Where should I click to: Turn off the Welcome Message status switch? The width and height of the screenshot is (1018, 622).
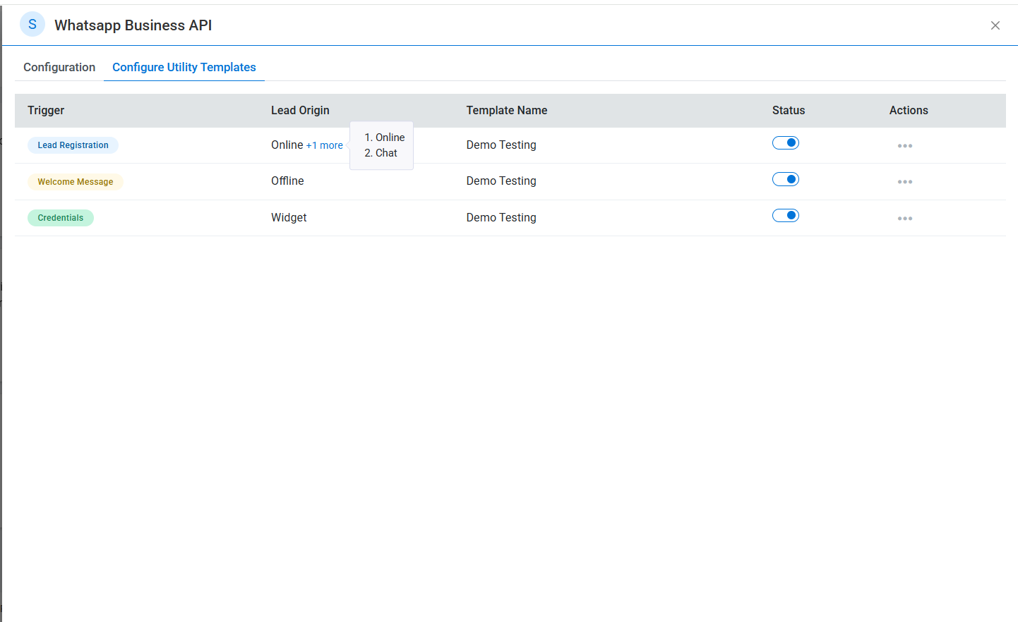(785, 179)
